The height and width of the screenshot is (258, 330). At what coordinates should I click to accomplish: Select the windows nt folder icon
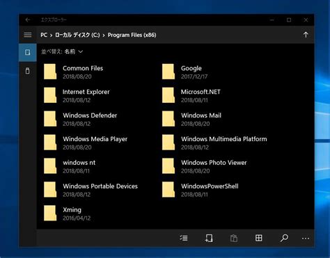(x=50, y=166)
